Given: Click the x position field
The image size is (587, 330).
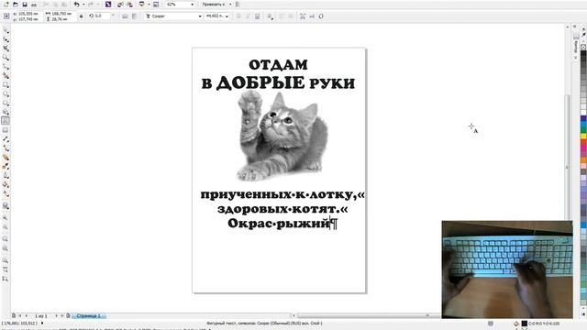Looking at the screenshot, I should [28, 14].
